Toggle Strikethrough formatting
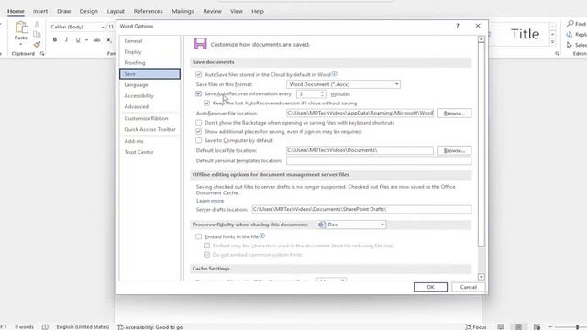The image size is (587, 330). point(96,39)
